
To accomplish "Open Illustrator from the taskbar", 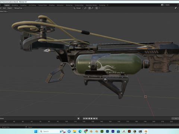I will [x=129, y=131].
